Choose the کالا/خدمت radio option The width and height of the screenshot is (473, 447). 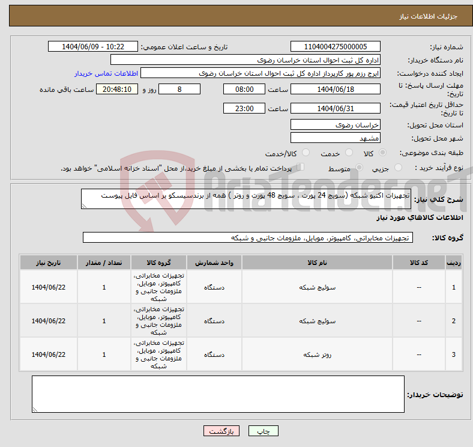coord(306,153)
